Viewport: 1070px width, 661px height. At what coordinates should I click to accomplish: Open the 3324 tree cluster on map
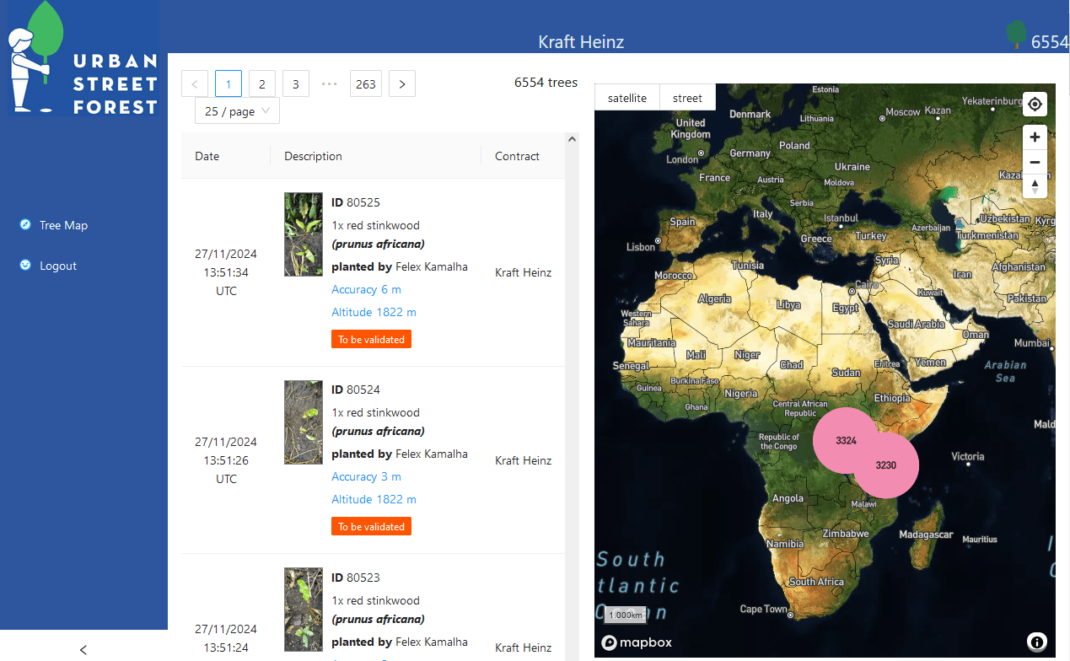846,440
